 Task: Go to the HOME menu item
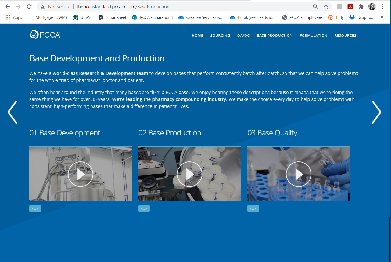pos(198,35)
